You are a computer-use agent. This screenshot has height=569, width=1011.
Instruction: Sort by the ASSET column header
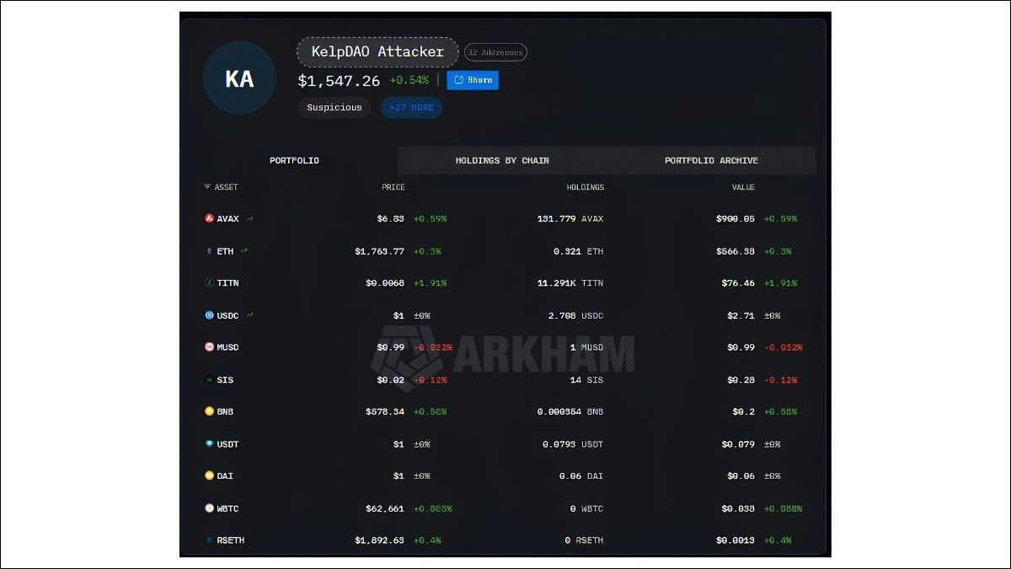[x=226, y=187]
